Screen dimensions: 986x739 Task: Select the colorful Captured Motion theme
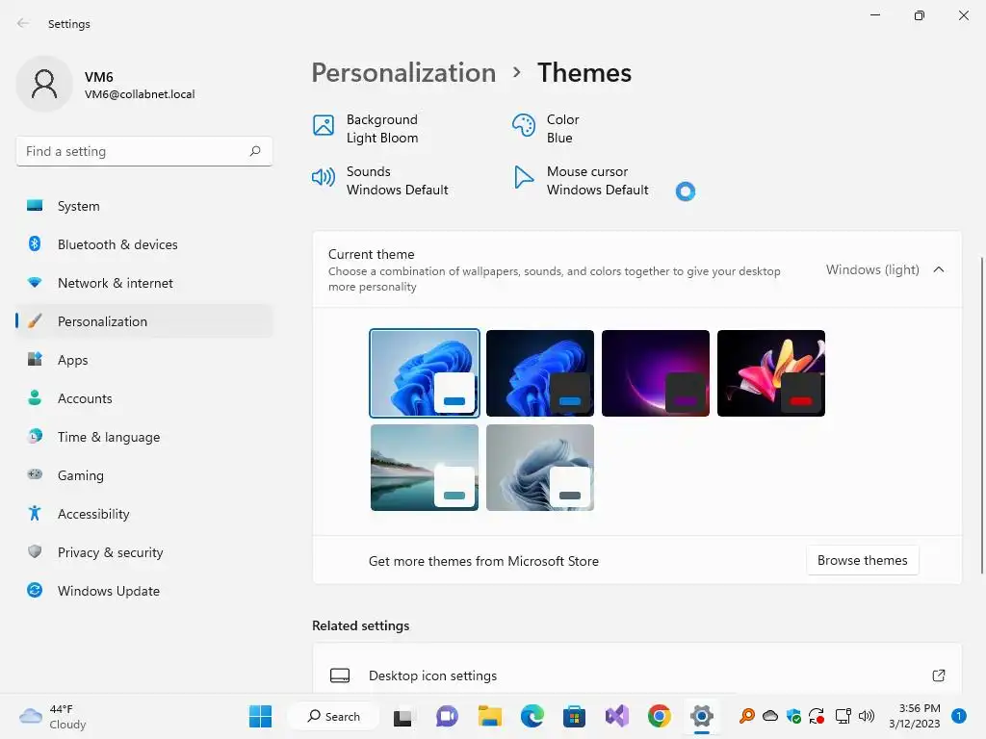coord(771,373)
